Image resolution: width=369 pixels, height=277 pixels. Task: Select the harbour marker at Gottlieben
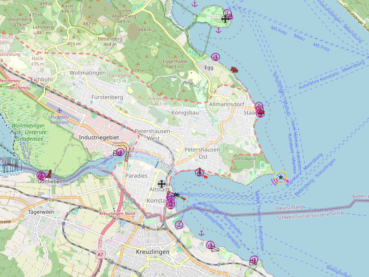[x=41, y=175]
